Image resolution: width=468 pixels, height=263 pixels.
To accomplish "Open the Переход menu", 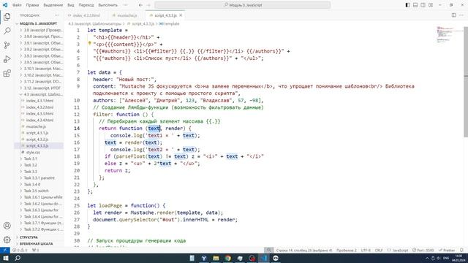I will 86,5.
